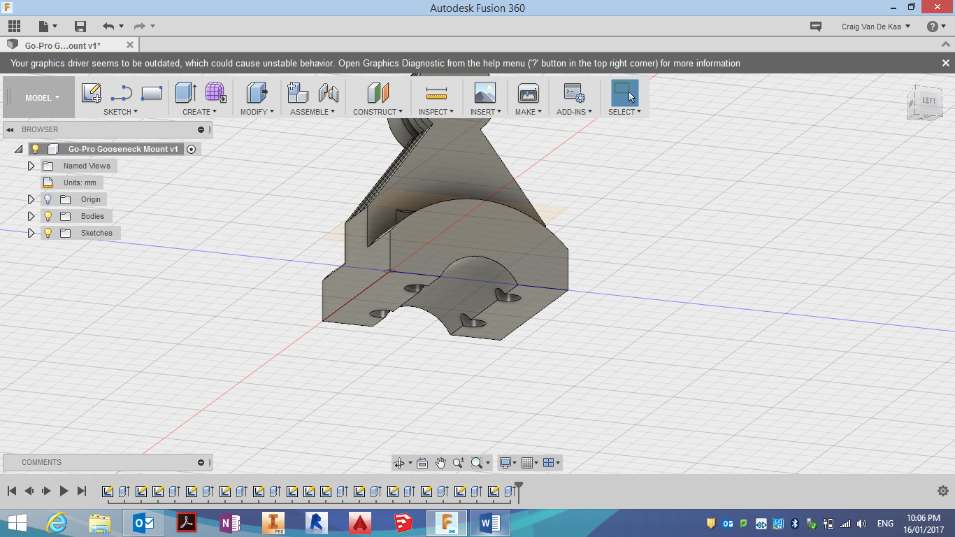955x537 pixels.
Task: Select the Extrude tool icon
Action: 185,92
